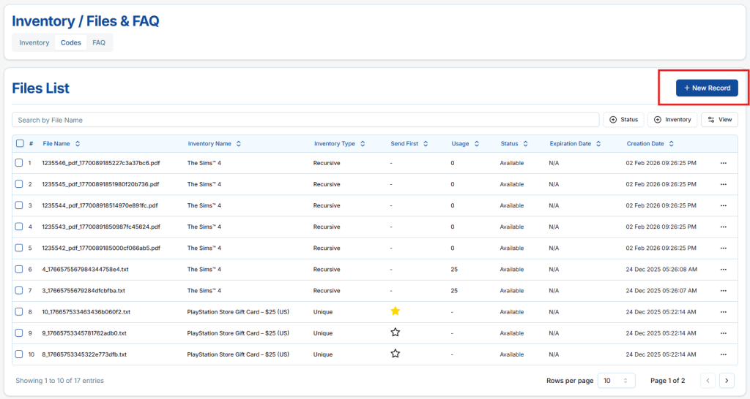This screenshot has height=399, width=750.
Task: Open the three-dot actions menu for row 6
Action: coord(723,269)
